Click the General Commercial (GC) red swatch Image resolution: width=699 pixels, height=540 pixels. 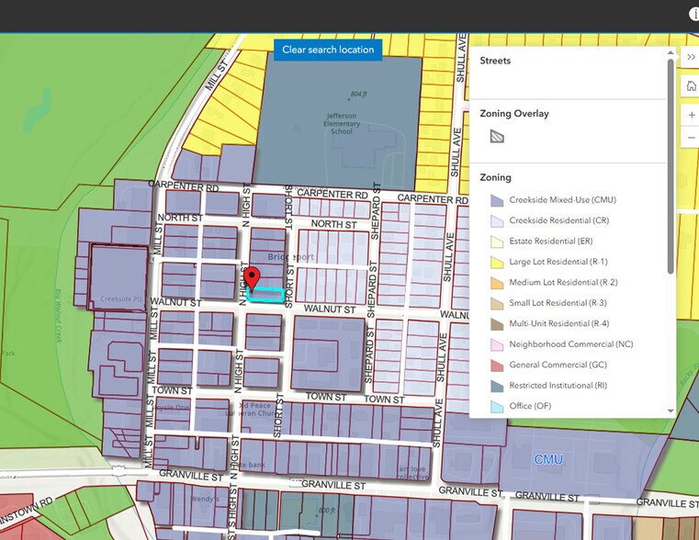point(497,366)
